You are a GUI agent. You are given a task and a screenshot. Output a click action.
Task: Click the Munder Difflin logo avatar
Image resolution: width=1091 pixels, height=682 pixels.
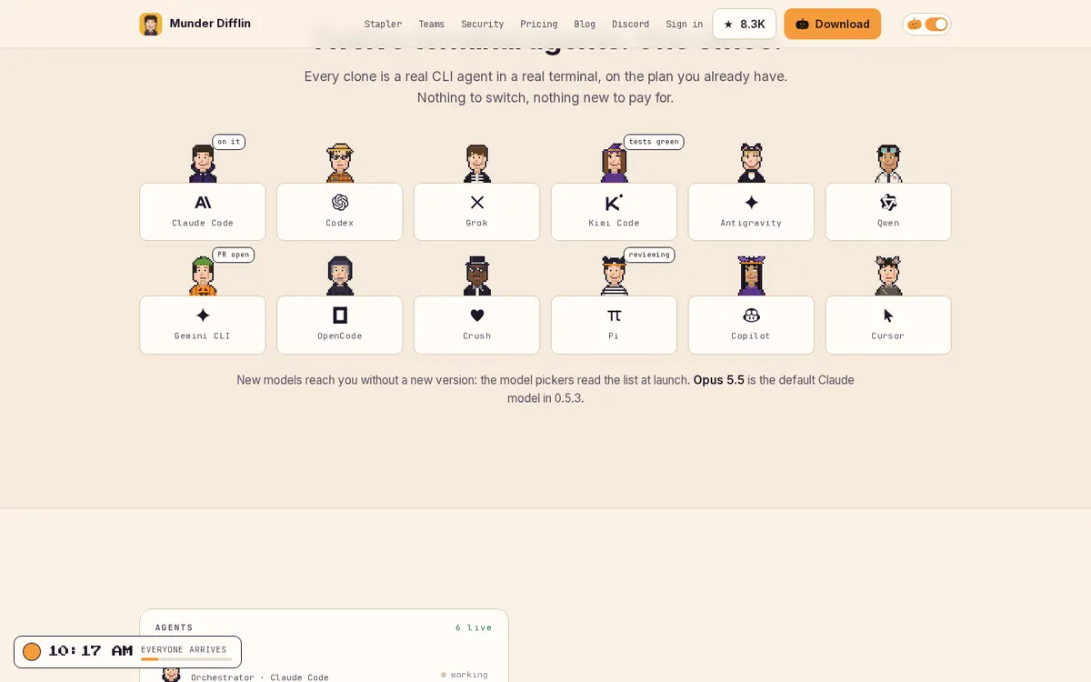point(150,24)
